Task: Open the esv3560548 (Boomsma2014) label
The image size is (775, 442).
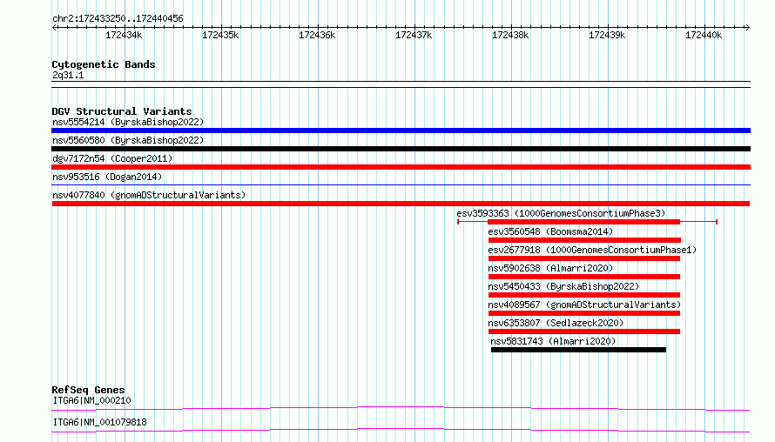Action: click(550, 231)
